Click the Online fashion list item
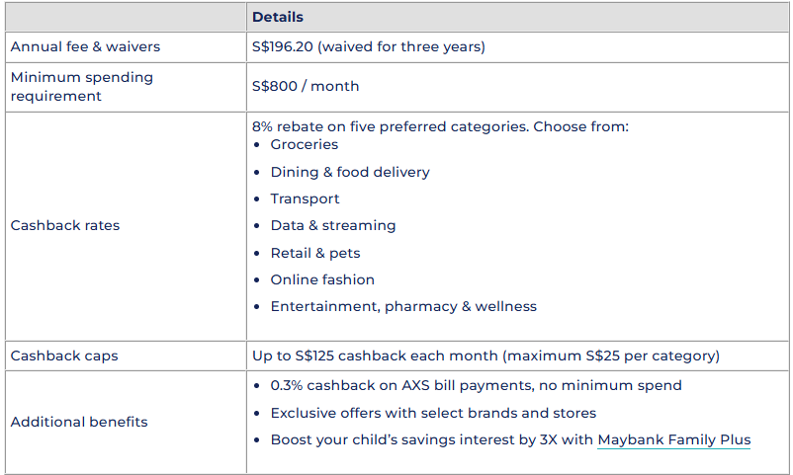Viewport: 793px width, 475px height. coord(322,279)
